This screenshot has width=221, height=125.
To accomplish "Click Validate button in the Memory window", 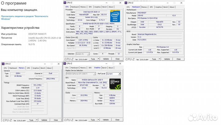I will point(44,120).
